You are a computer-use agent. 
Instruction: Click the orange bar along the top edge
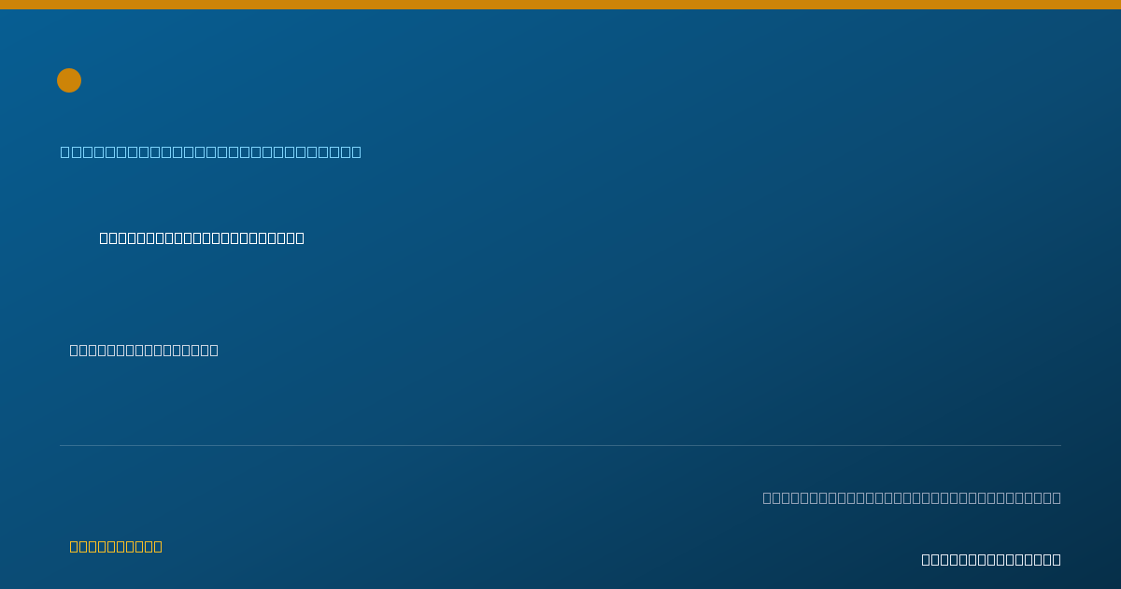(560, 5)
